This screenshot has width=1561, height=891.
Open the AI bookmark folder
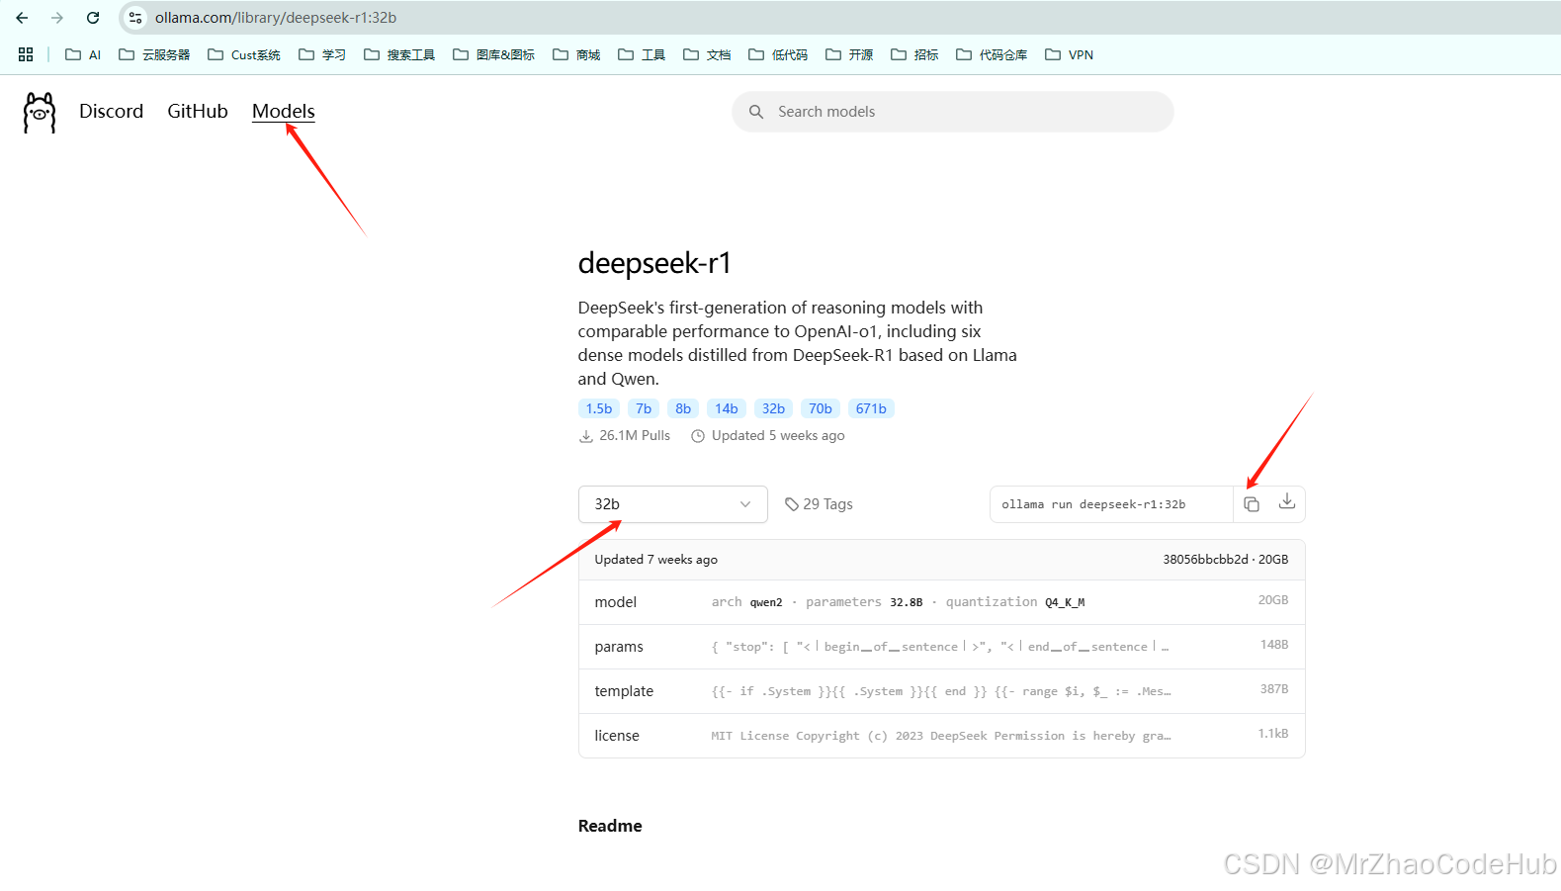pyautogui.click(x=83, y=54)
